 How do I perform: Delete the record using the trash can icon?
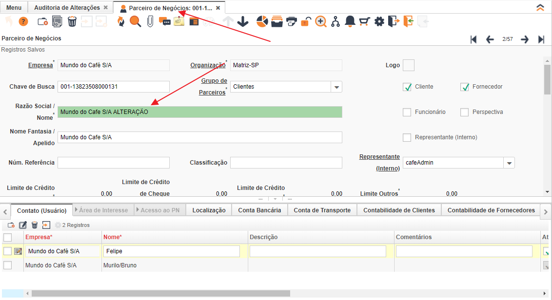pyautogui.click(x=72, y=21)
